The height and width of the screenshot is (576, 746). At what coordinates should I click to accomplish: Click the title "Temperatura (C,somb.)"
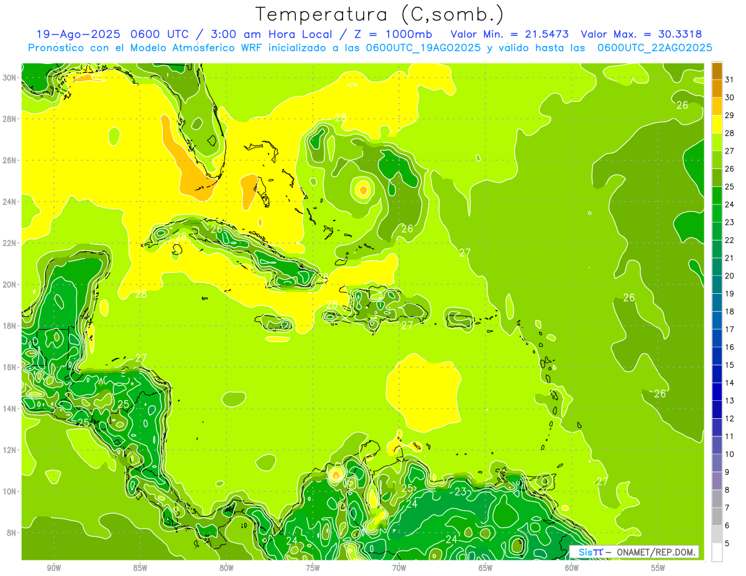380,14
